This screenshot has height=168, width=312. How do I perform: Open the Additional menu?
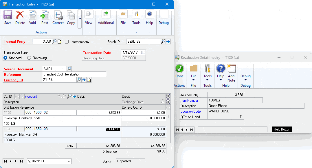coord(106,22)
